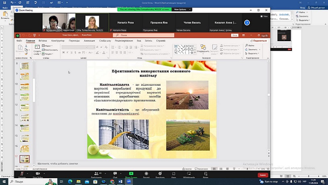Viewport: 328px width, 185px height.
Task: Click Восстановить in Slides group
Action: (50, 50)
